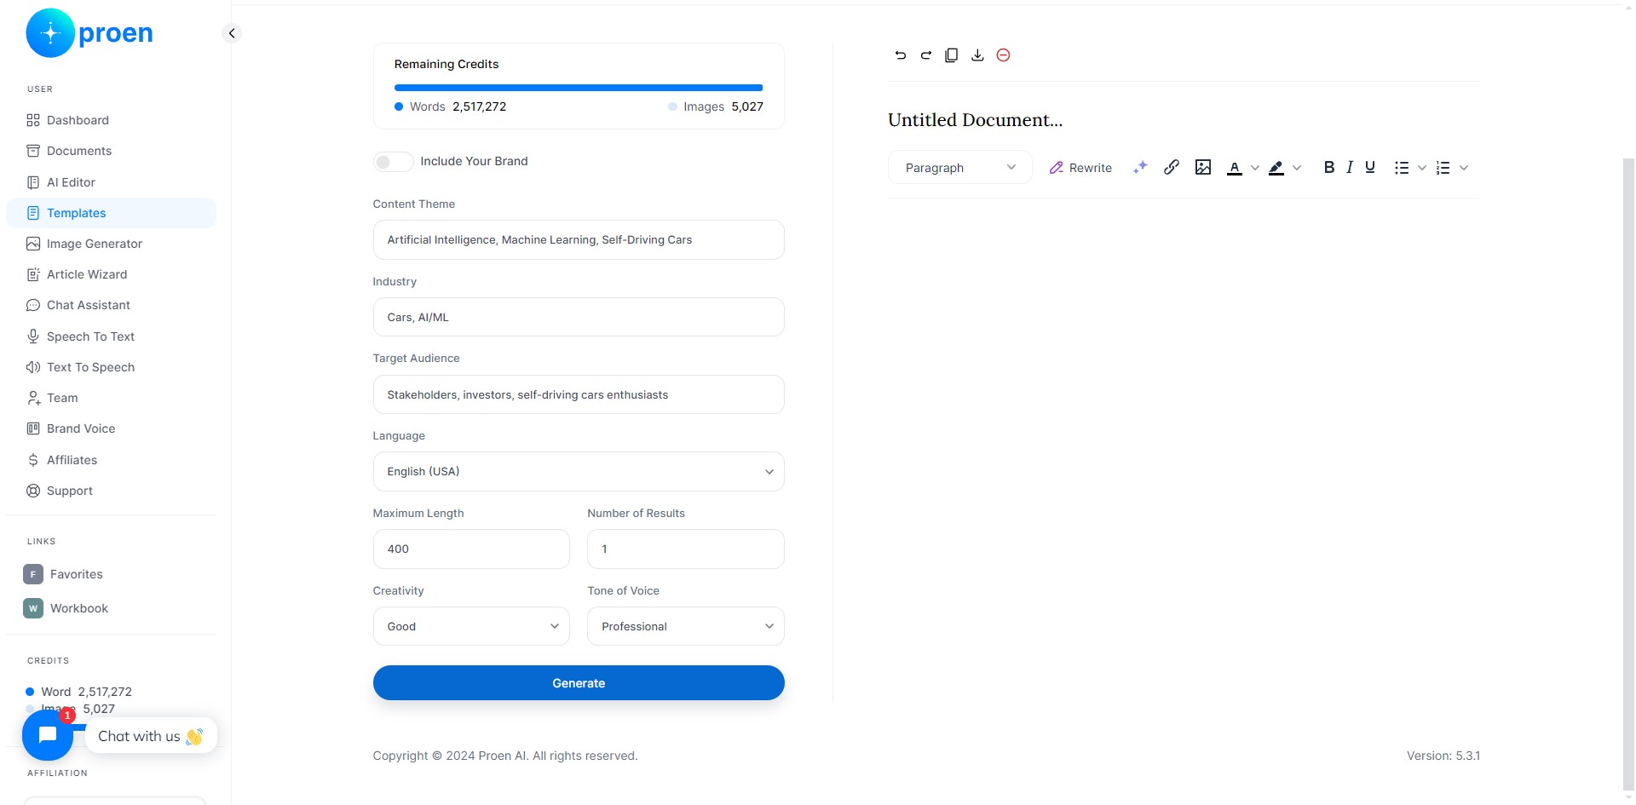Screen dimensions: 1636x805
Task: Open Dashboard from the sidebar
Action: point(111,120)
